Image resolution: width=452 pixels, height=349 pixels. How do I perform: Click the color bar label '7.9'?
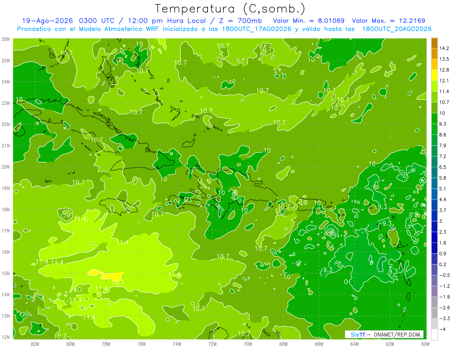(x=443, y=145)
